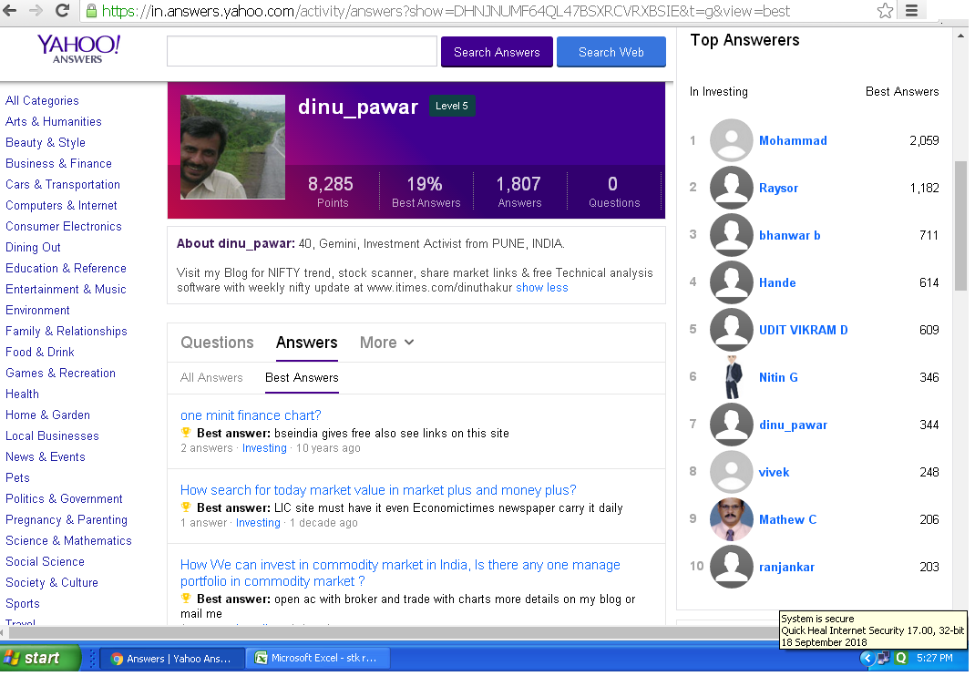Click the Level 5 badge

[x=452, y=106]
